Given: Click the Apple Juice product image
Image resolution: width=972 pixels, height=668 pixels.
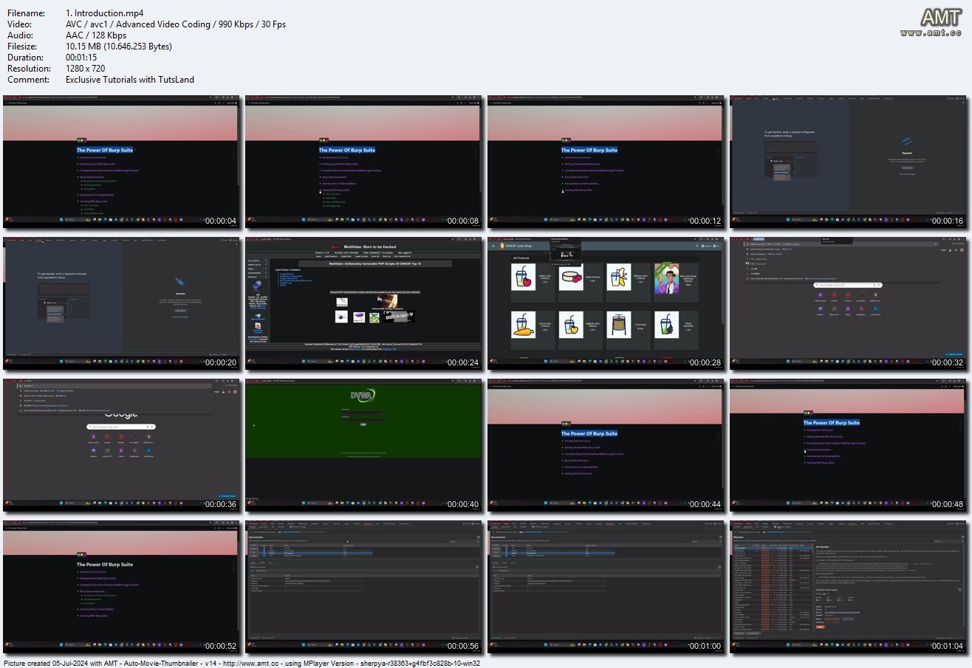Looking at the screenshot, I should point(524,277).
